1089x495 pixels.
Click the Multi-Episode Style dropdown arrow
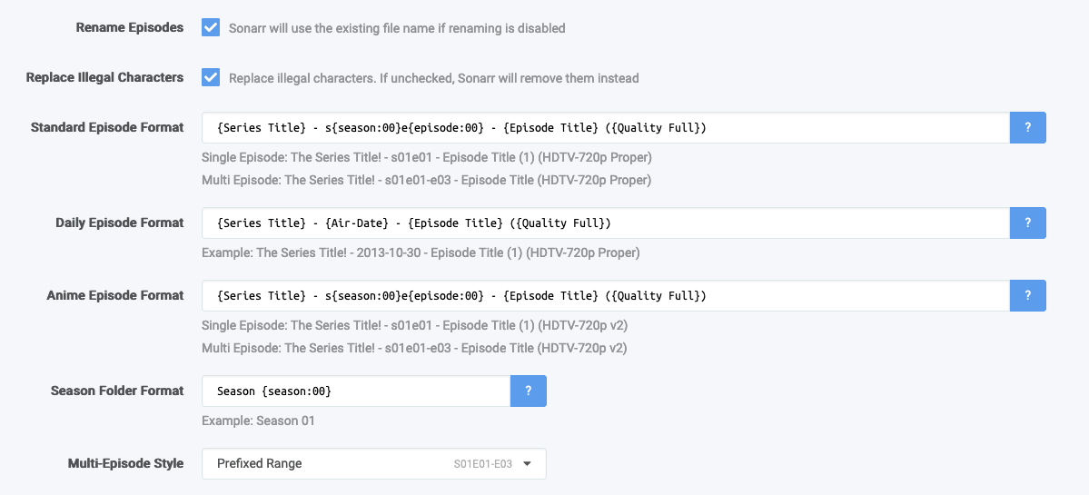527,464
